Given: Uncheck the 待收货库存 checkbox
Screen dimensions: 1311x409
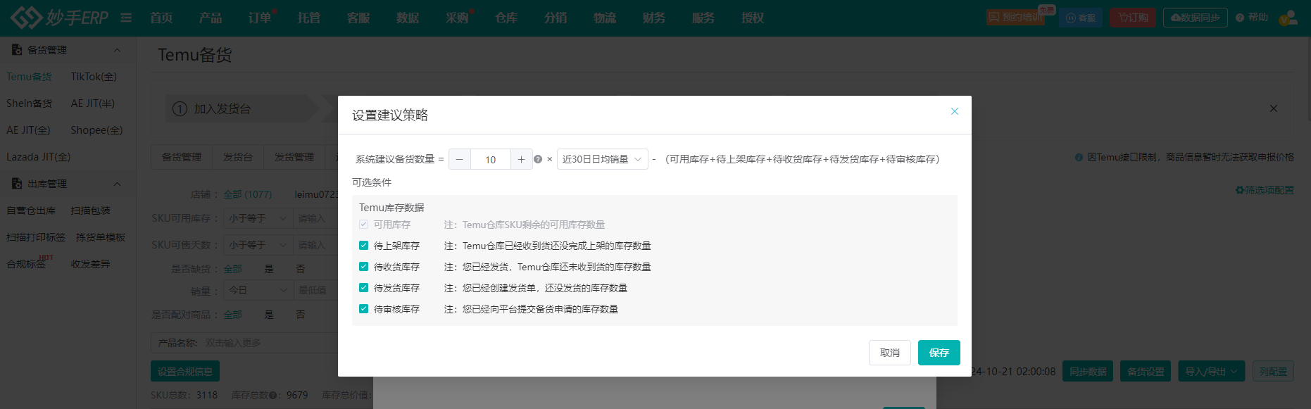Looking at the screenshot, I should coord(363,267).
